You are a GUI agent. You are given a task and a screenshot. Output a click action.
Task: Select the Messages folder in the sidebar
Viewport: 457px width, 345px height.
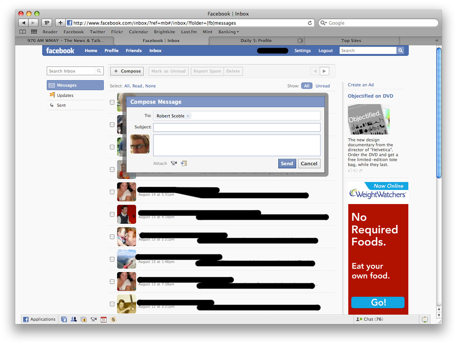point(75,85)
